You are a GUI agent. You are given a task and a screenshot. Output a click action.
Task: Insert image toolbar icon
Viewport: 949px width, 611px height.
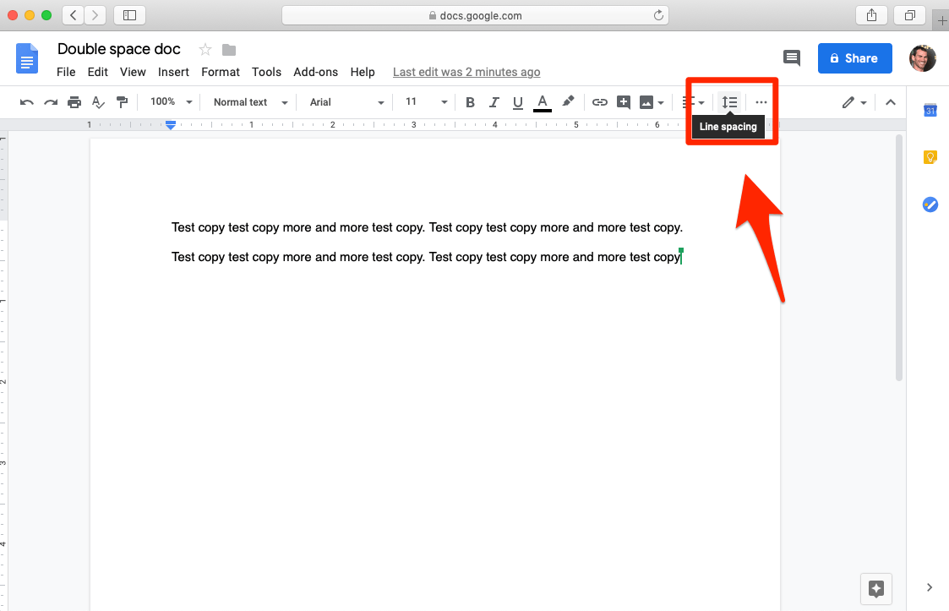pos(646,102)
